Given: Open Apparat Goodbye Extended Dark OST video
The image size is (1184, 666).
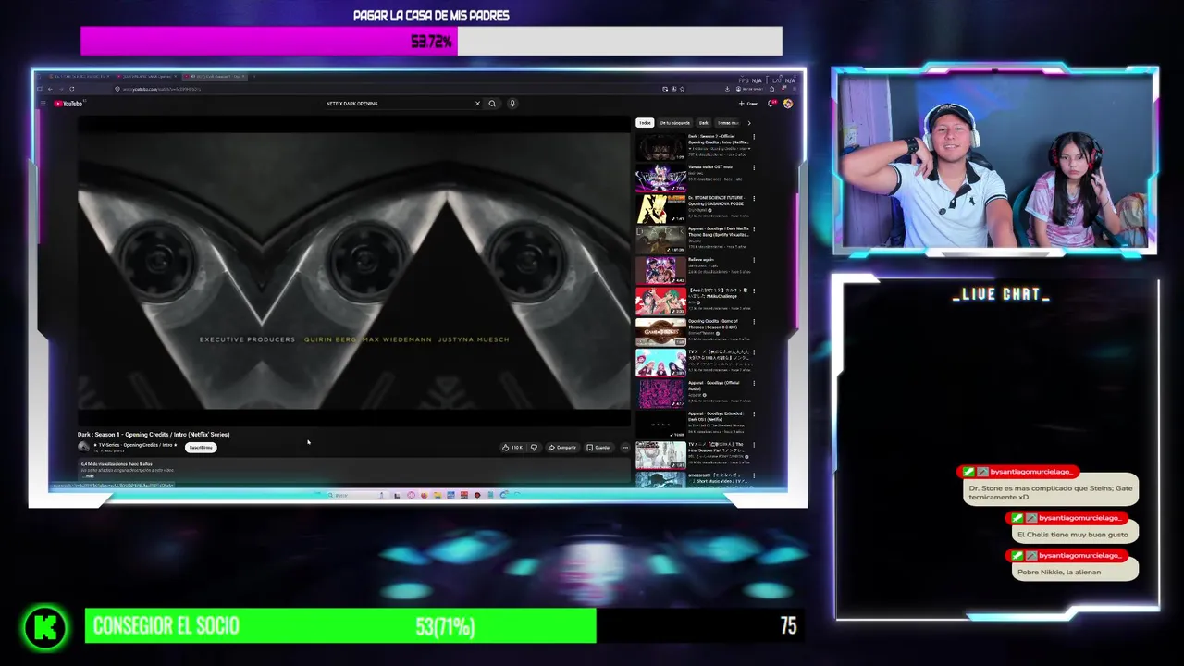Looking at the screenshot, I should tap(660, 425).
